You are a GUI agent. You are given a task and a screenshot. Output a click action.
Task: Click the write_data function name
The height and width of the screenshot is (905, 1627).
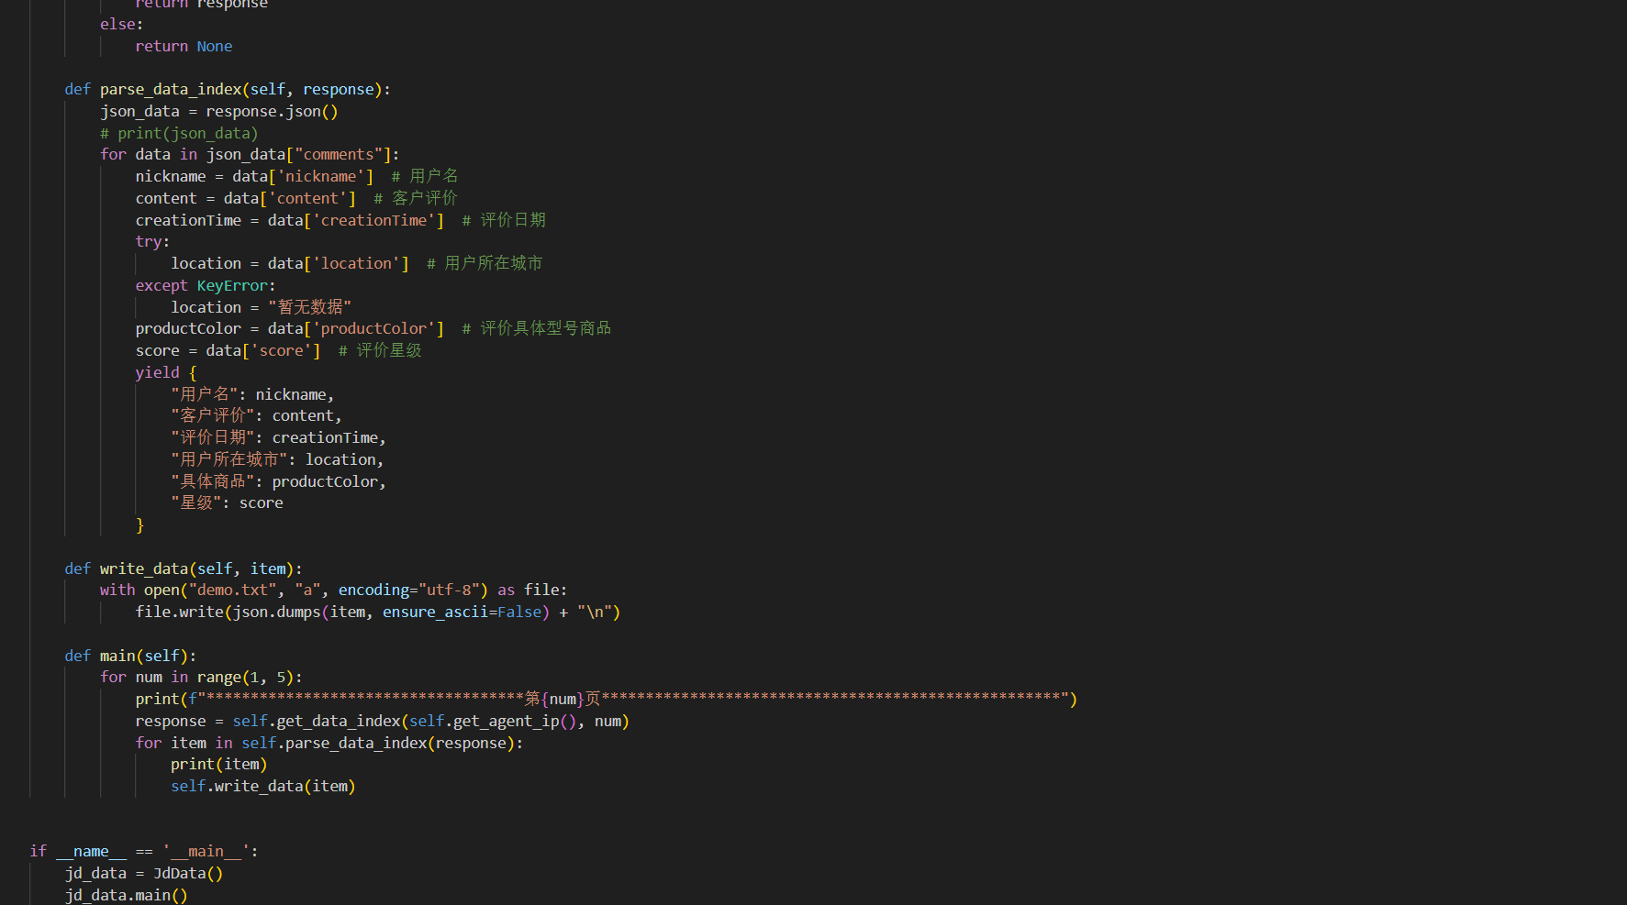[x=144, y=568]
